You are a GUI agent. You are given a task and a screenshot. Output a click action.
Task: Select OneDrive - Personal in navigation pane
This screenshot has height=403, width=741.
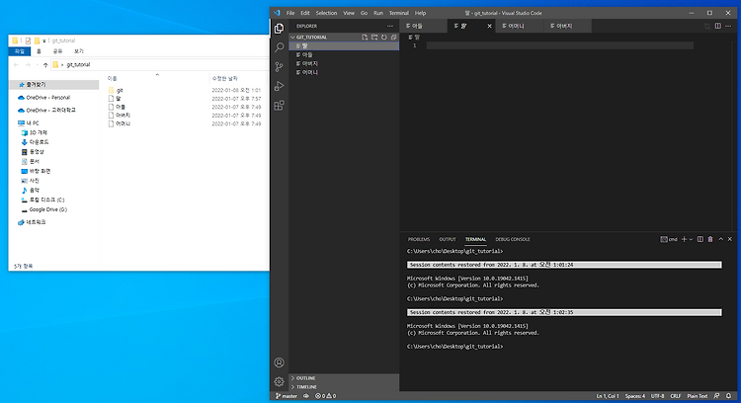(47, 98)
